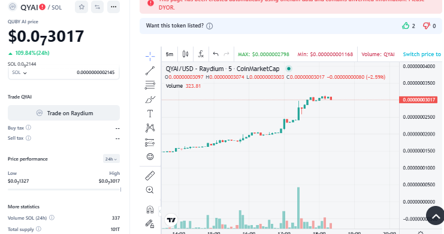The height and width of the screenshot is (234, 444).
Task: Open the Fibonacci retracement tool
Action: [150, 85]
